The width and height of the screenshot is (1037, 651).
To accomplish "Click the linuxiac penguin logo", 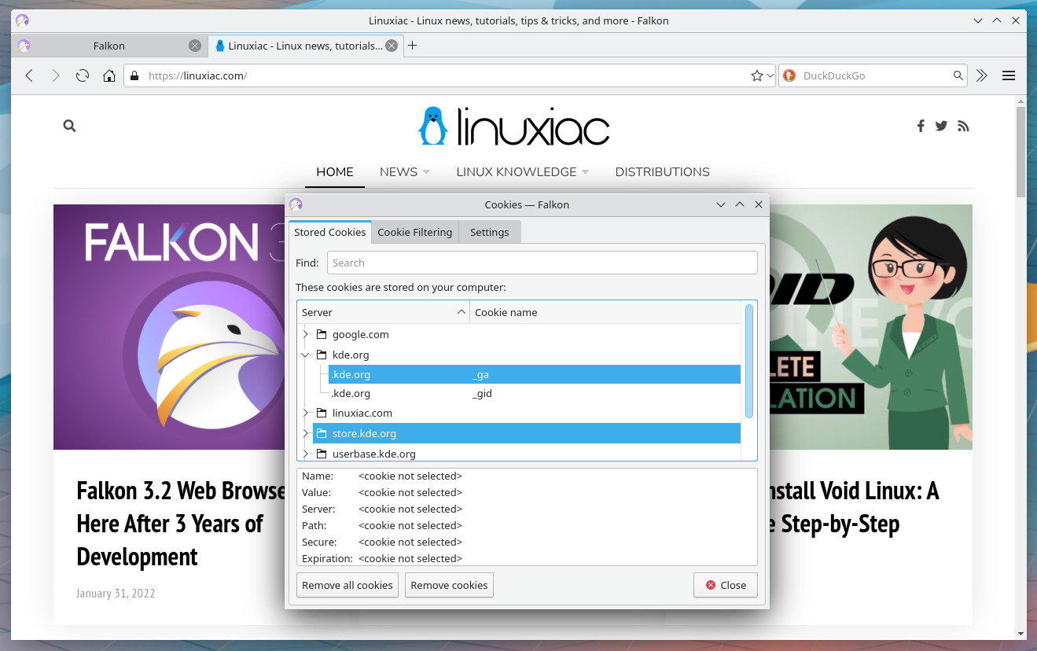I will click(x=513, y=127).
